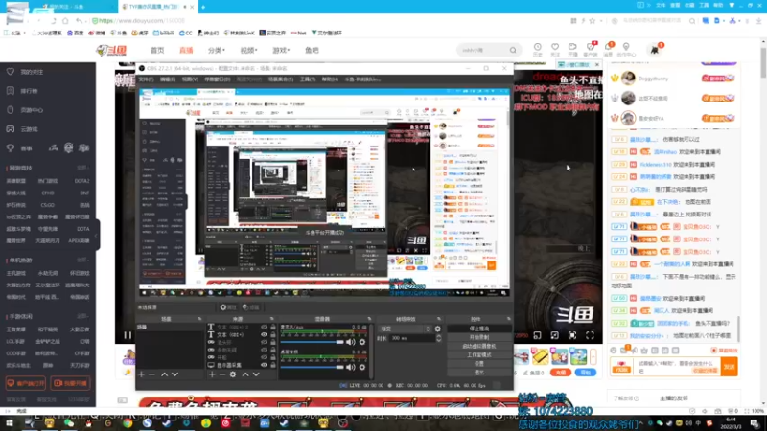Open the OBS 编辑 menu

pos(167,79)
